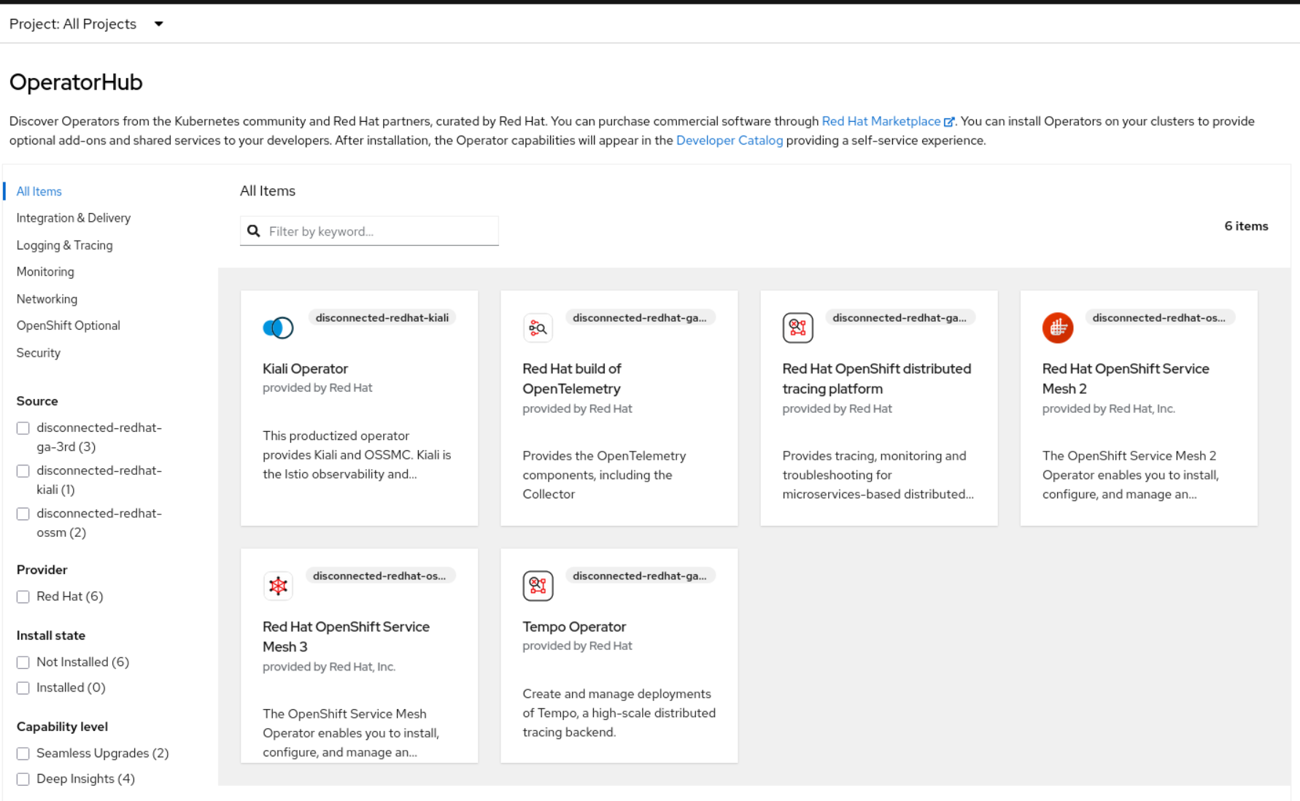Focus the Filter by keyword input

click(x=379, y=231)
